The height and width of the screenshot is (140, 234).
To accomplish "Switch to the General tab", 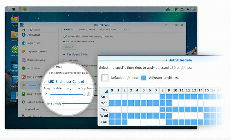I will click(69, 29).
